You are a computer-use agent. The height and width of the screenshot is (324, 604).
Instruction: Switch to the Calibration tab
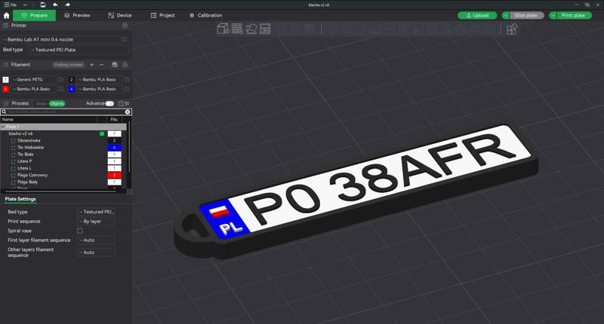[205, 15]
